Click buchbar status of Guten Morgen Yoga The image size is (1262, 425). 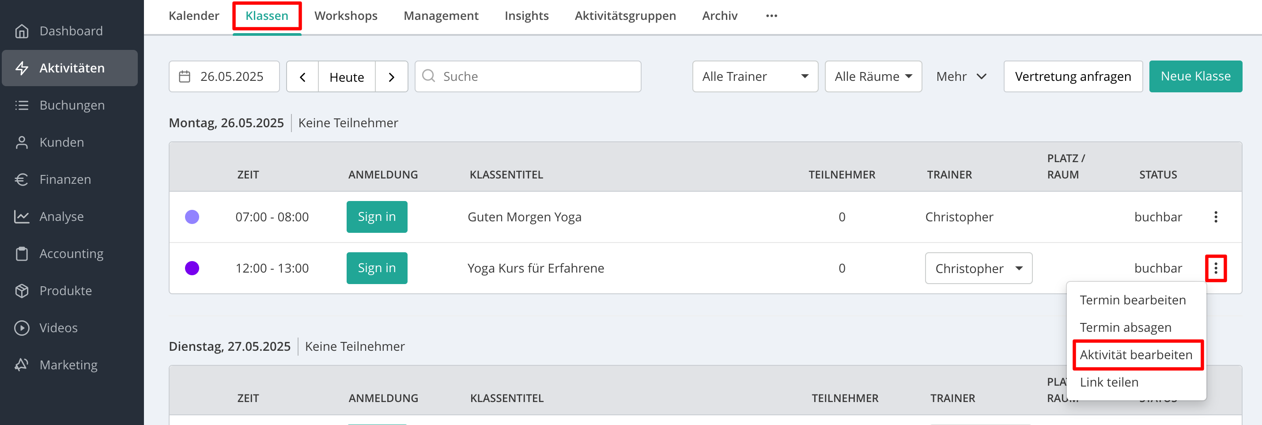[x=1158, y=217]
